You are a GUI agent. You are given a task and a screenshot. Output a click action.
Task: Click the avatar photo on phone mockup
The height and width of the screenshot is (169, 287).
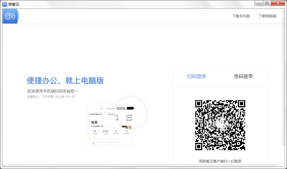coord(126,128)
